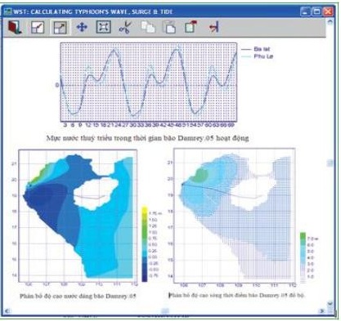The width and height of the screenshot is (341, 321).
Task: Click the wave height map caption ending "đổ bộ"
Action: pos(236,295)
